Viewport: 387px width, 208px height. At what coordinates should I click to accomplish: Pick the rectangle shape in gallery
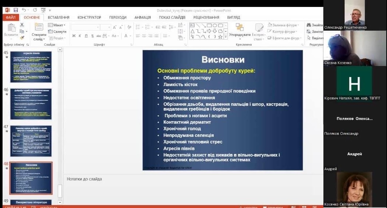click(x=209, y=26)
